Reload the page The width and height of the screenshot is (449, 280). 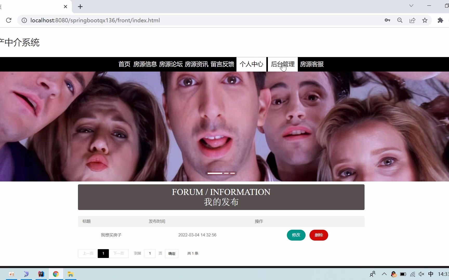pyautogui.click(x=9, y=20)
